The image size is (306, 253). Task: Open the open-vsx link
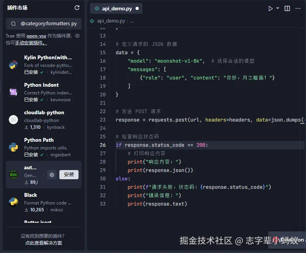[x=36, y=36]
